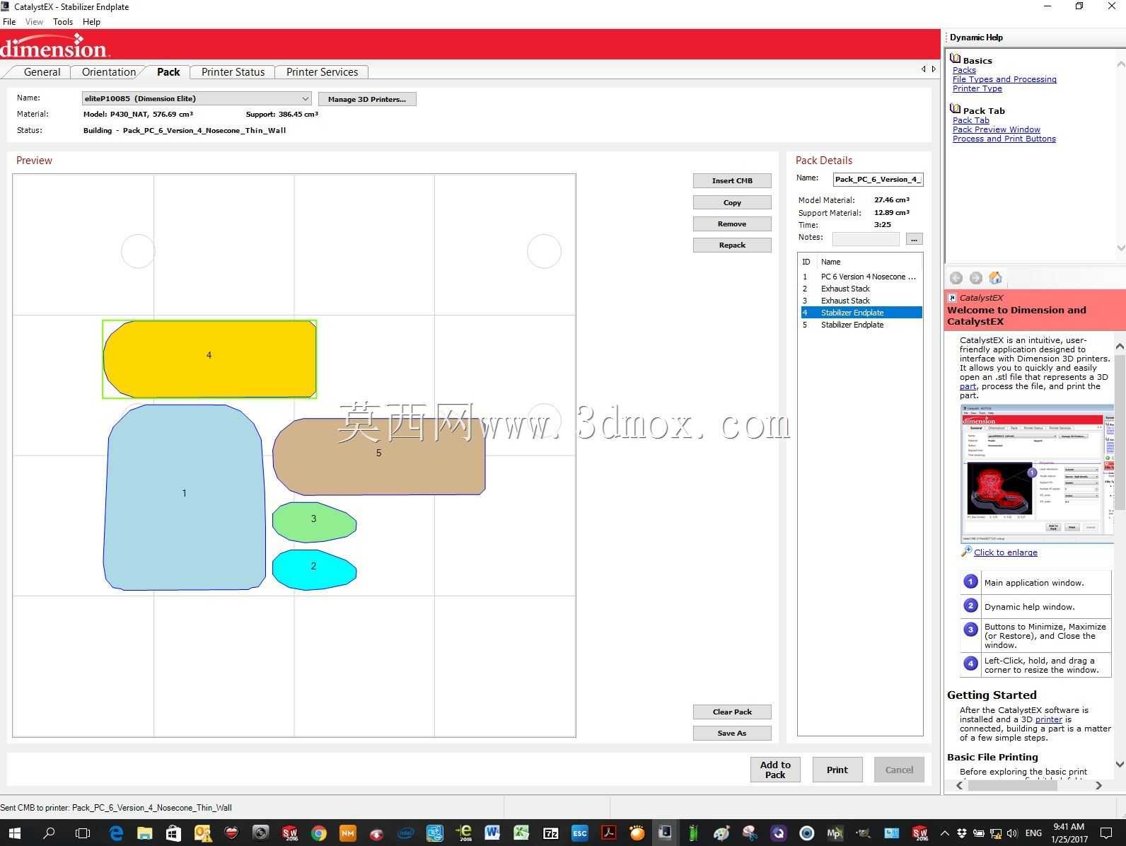Click the Clear Pack button
Viewport: 1126px width, 846px height.
pos(732,712)
